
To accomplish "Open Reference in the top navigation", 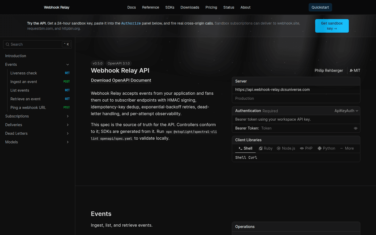I will (150, 7).
